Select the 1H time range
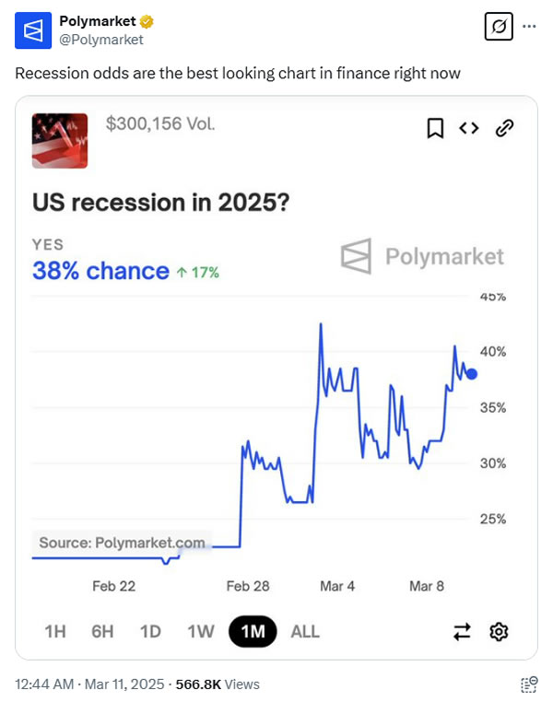553x702 pixels. [x=55, y=631]
